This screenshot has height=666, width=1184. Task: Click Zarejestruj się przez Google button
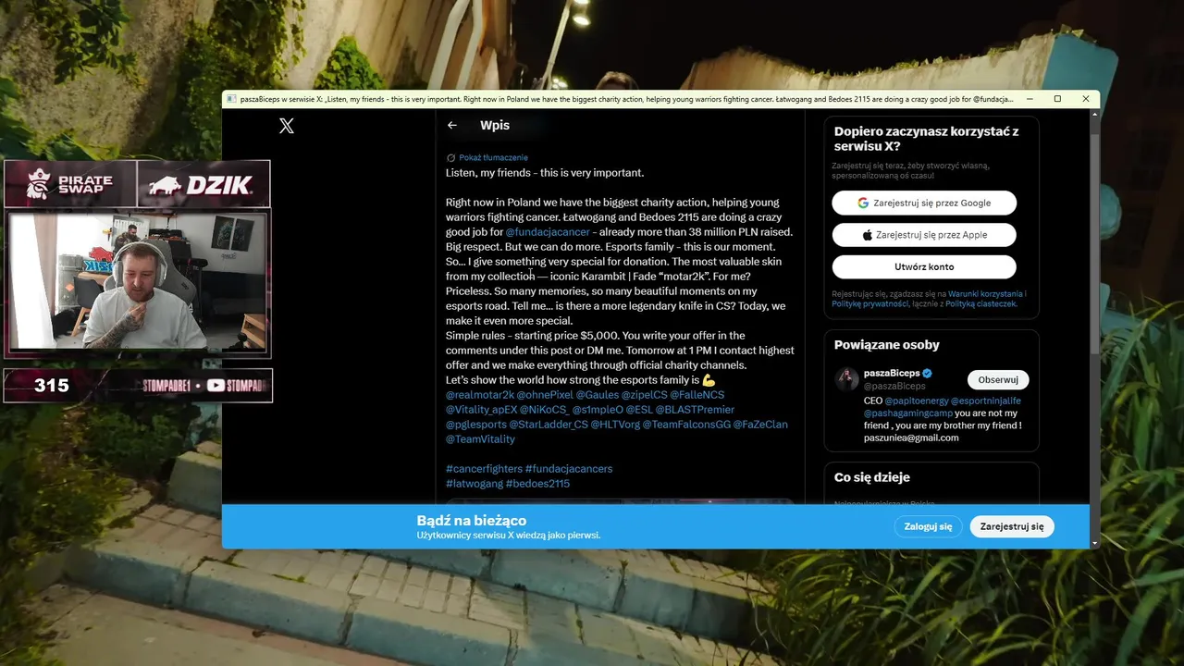click(x=924, y=203)
